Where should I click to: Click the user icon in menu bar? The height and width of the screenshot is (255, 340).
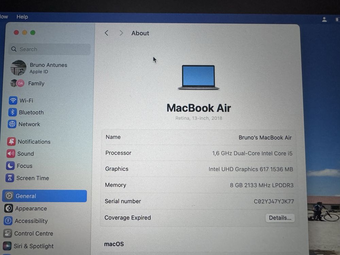(324, 19)
